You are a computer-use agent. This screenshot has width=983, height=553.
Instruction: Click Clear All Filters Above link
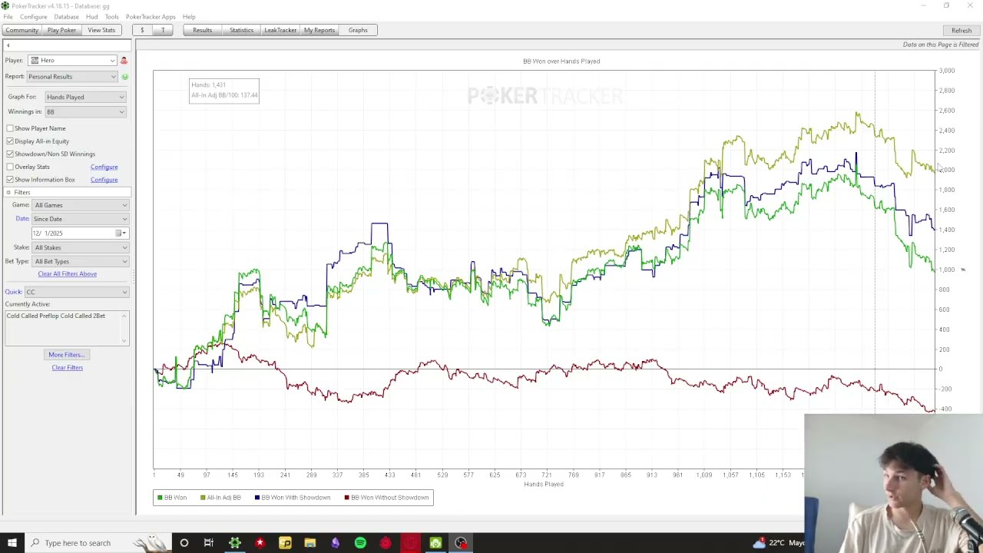(68, 274)
